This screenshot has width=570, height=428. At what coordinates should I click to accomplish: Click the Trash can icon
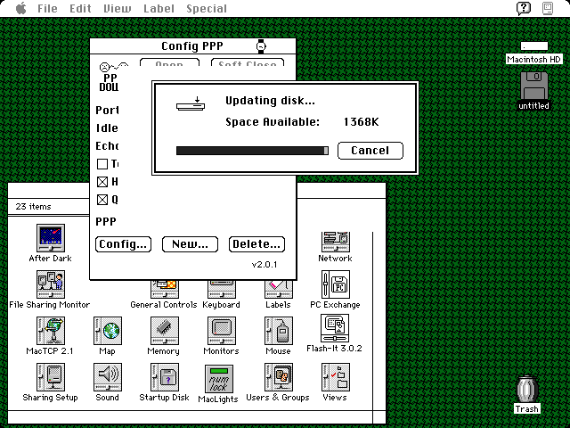pyautogui.click(x=526, y=390)
